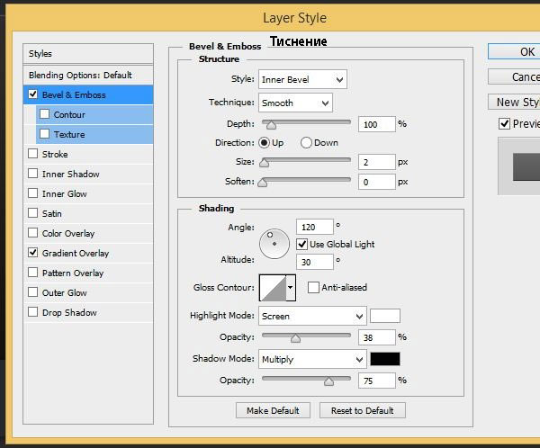
Task: Confirm the dialog with the OK button
Action: pyautogui.click(x=522, y=52)
